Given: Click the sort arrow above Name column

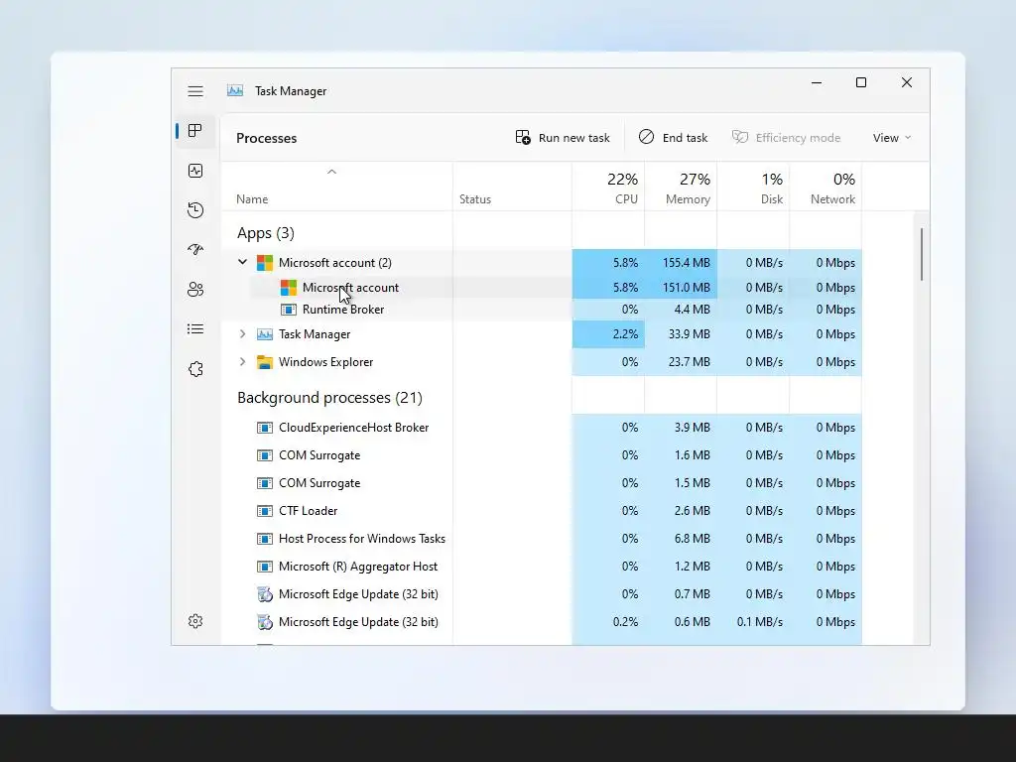Looking at the screenshot, I should click(331, 172).
